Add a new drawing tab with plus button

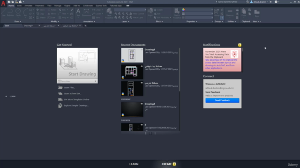click(x=85, y=26)
